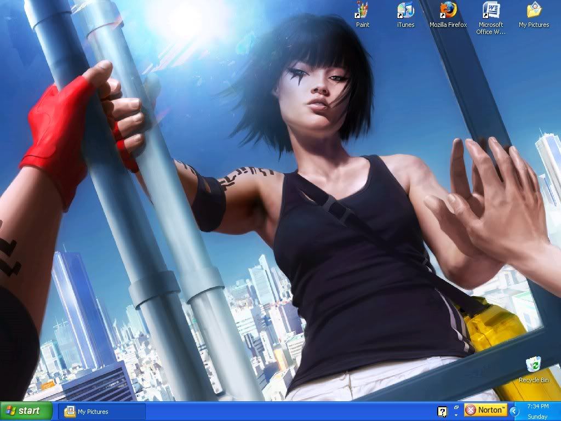Image resolution: width=561 pixels, height=421 pixels.
Task: Open the language bar options arrow
Action: (456, 415)
